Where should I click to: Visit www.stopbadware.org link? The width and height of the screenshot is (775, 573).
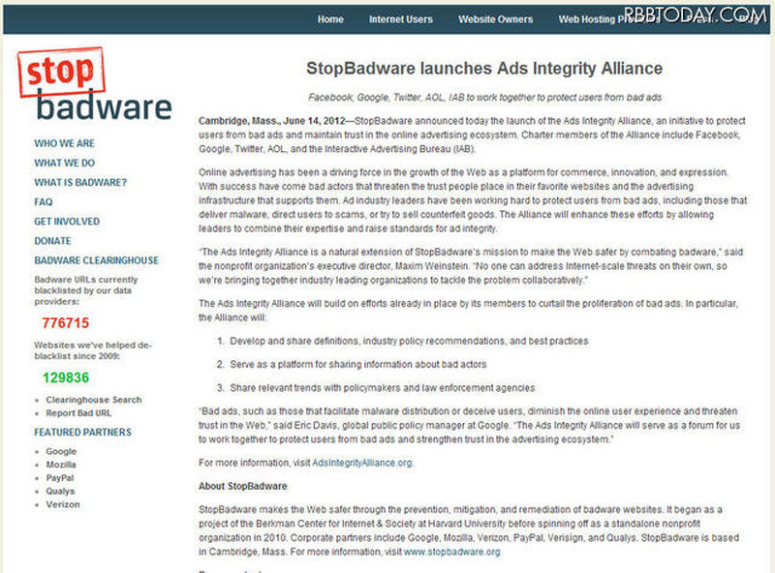(x=452, y=552)
